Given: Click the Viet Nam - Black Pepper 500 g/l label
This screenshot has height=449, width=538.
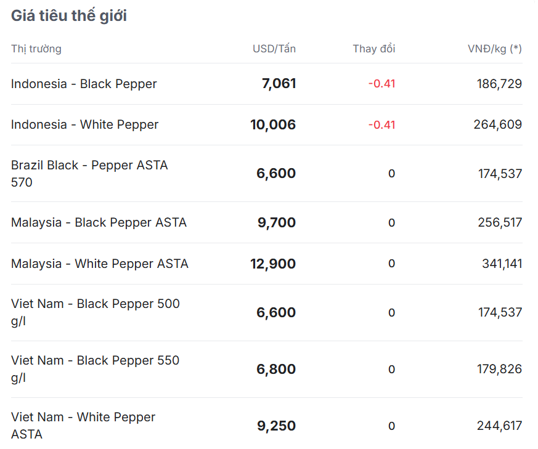Looking at the screenshot, I should (96, 312).
